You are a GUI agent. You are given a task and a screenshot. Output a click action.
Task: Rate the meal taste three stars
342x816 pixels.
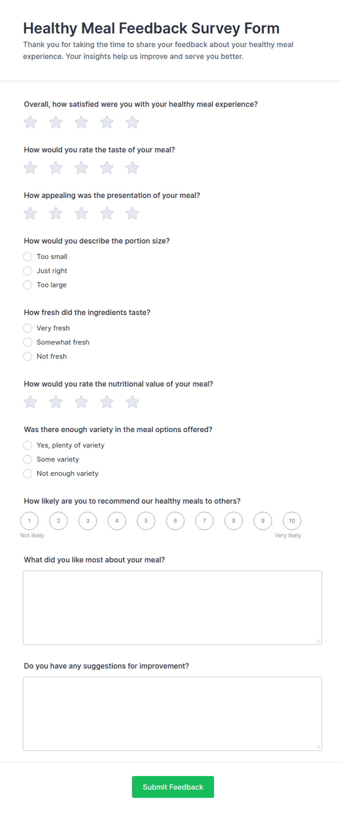[x=81, y=168]
